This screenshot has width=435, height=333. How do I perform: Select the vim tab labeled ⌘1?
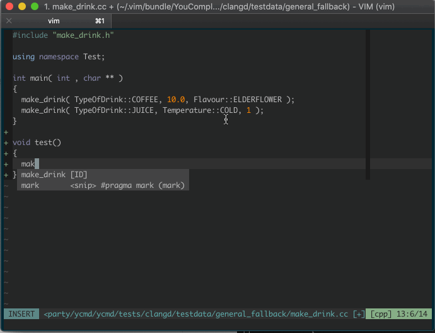[56, 21]
